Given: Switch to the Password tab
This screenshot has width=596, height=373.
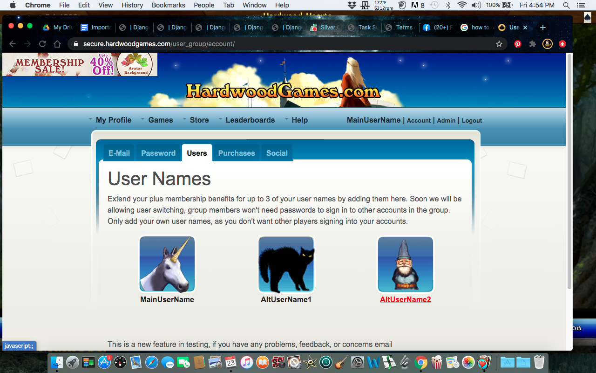Looking at the screenshot, I should (x=158, y=153).
